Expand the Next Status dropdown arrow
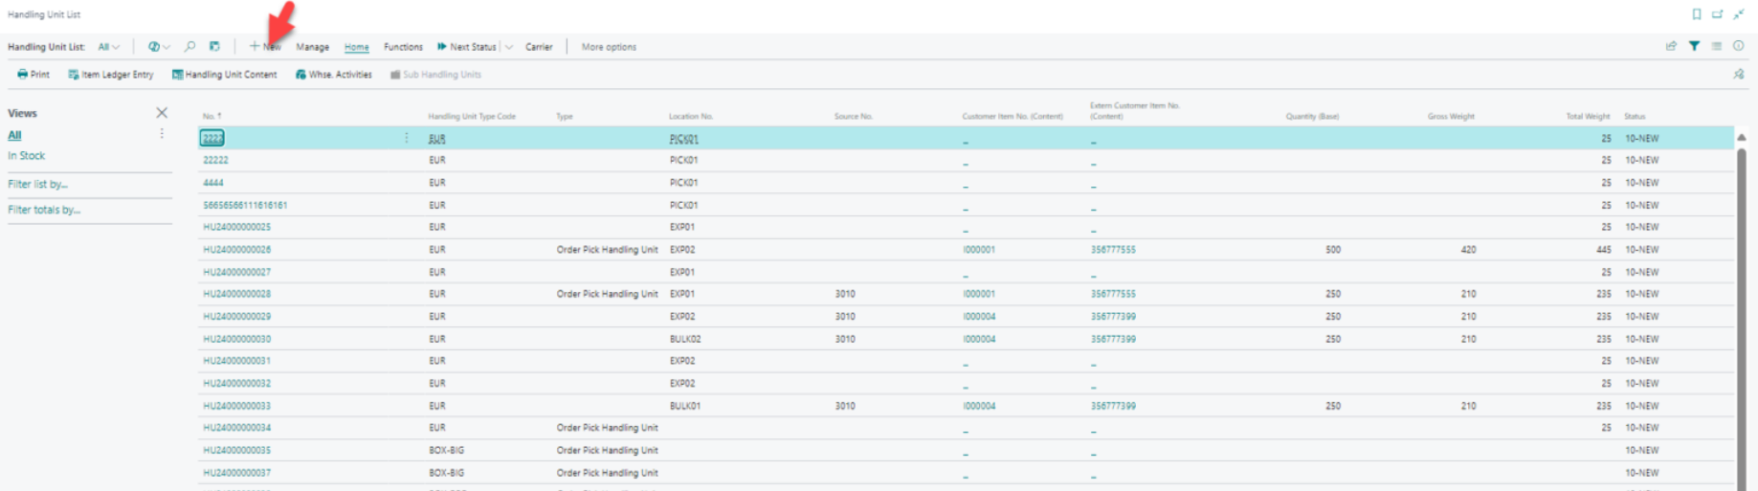The height and width of the screenshot is (491, 1758). tap(509, 47)
